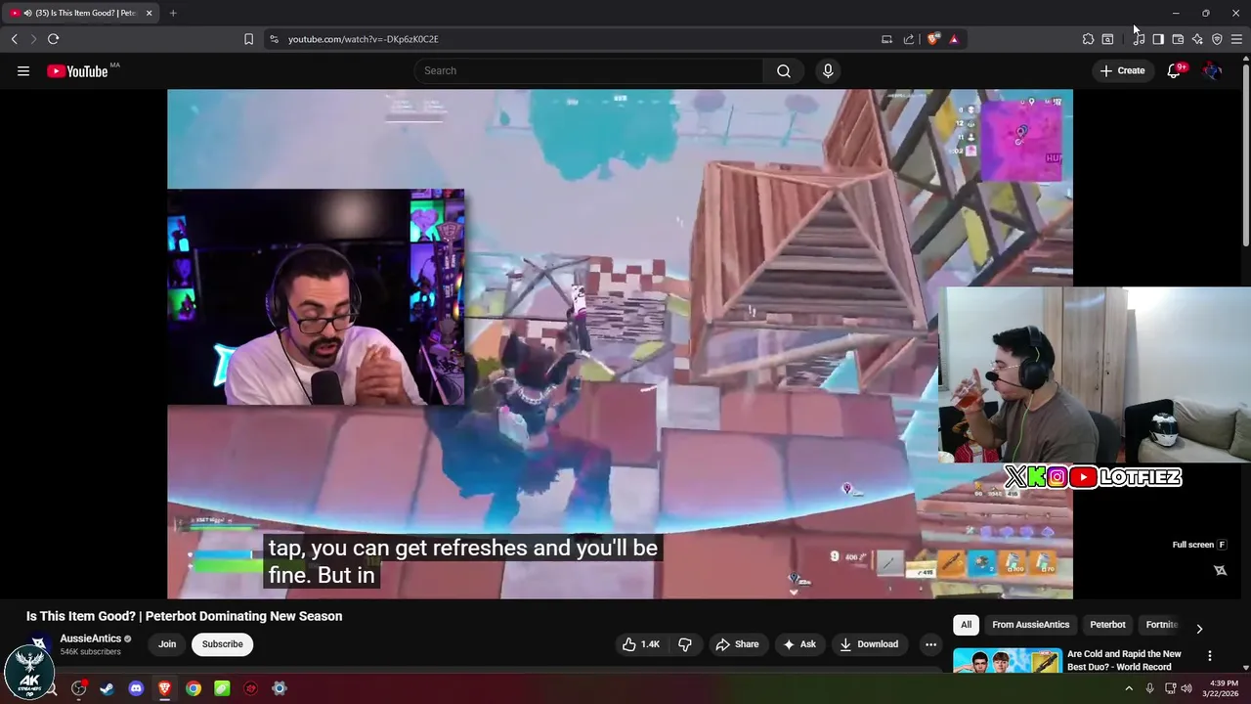The width and height of the screenshot is (1251, 704).
Task: Open more actions three-dot menu
Action: pos(930,644)
